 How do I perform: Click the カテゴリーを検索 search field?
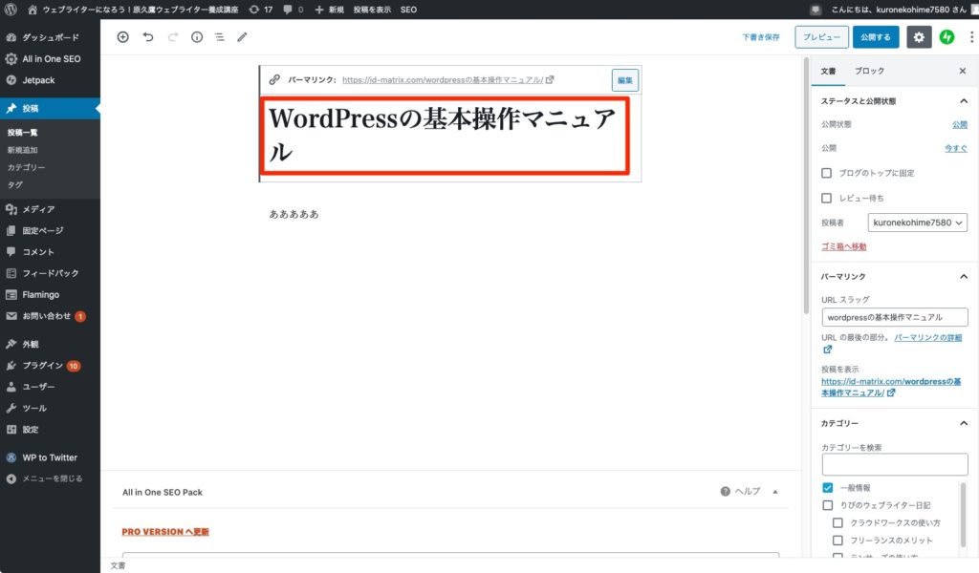click(895, 464)
